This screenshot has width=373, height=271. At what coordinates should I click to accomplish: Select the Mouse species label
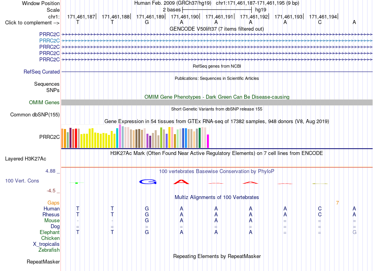[52, 221]
